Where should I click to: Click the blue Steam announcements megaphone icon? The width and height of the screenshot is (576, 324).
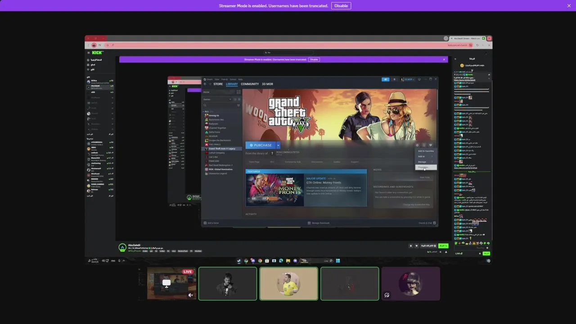coord(386,79)
